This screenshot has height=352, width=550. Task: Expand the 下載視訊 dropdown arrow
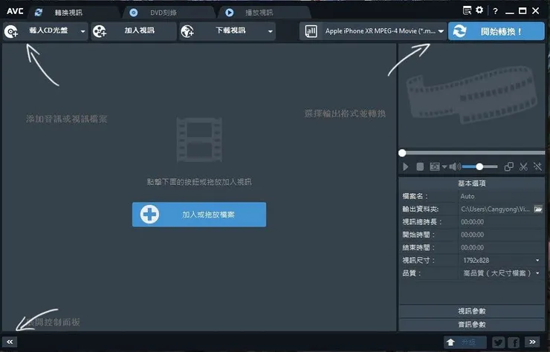click(x=270, y=31)
